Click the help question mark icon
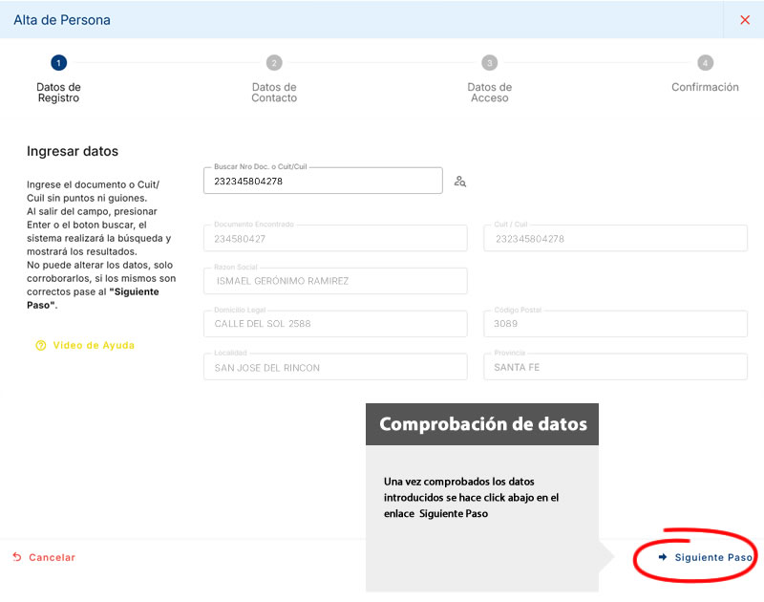Viewport: 764px width, 602px height. coord(41,346)
